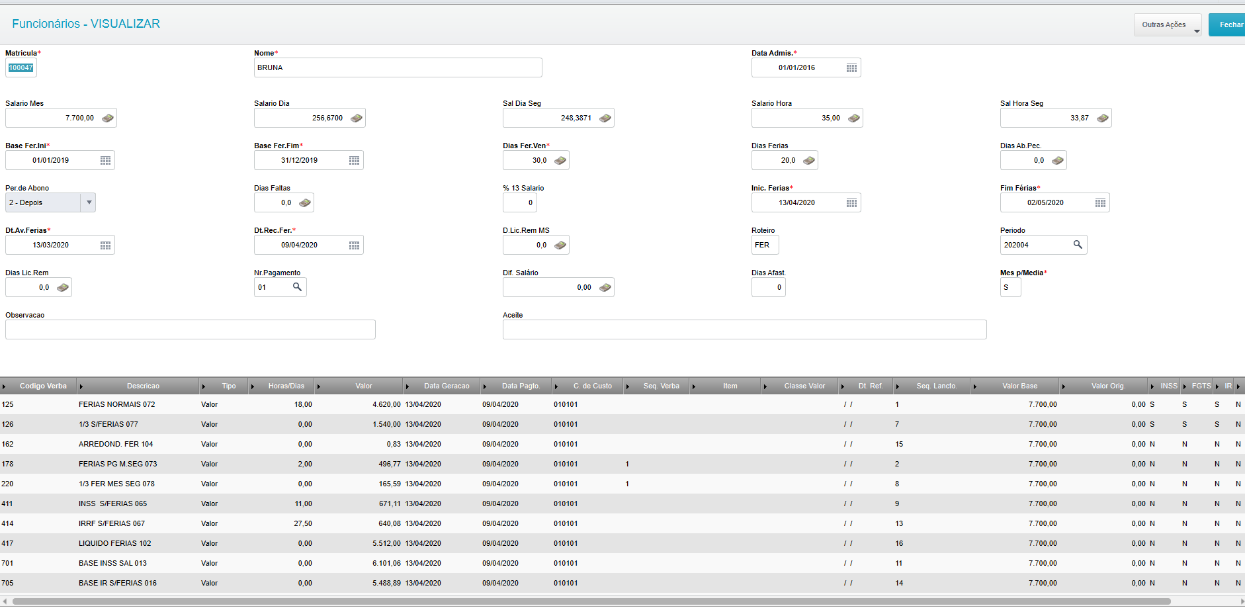Open the Fim Férias calendar icon

(1100, 202)
